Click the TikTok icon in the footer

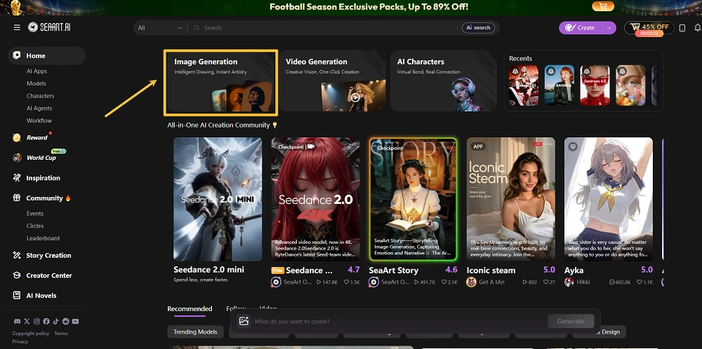point(56,321)
